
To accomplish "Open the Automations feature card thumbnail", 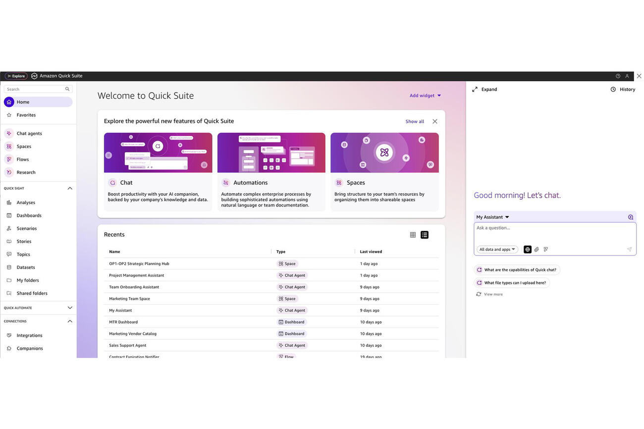I will point(271,153).
